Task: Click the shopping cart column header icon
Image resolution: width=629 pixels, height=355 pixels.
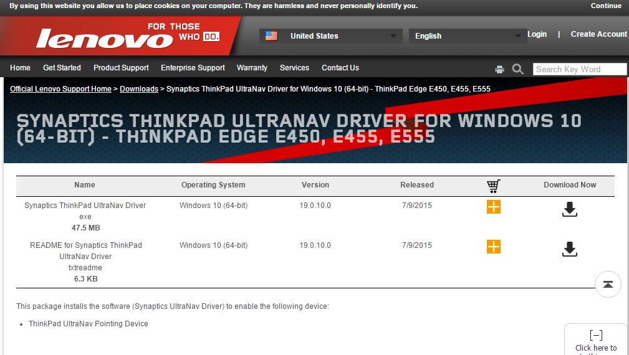Action: (x=493, y=186)
